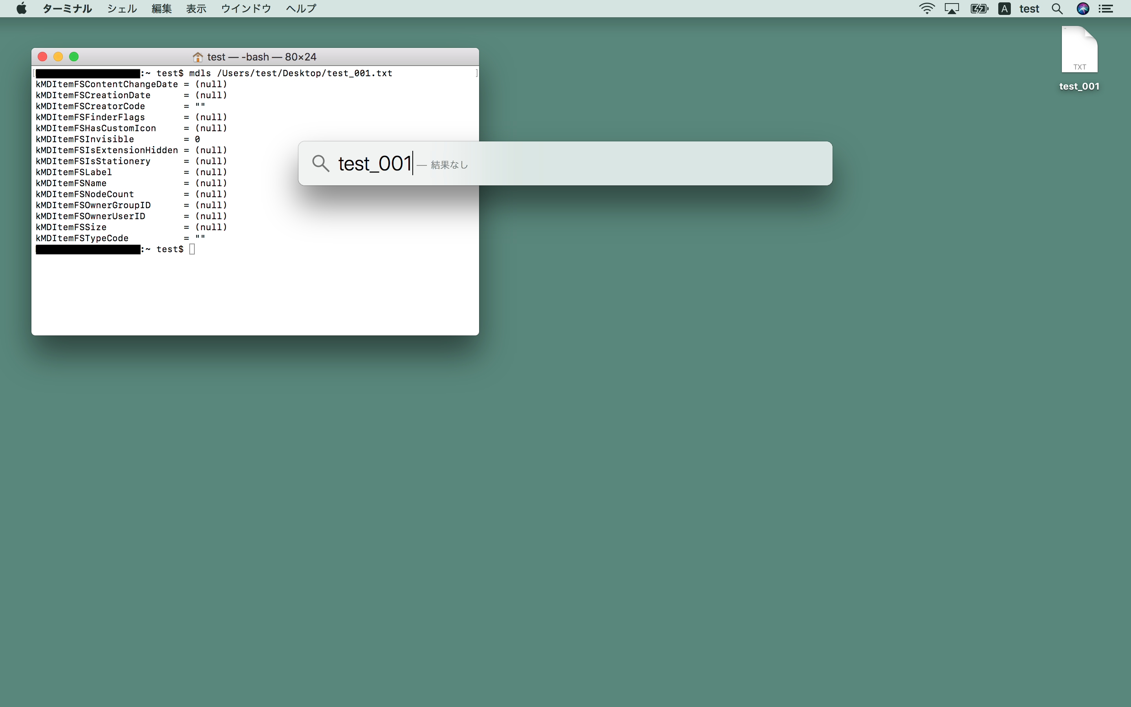Open the ウインドウ menu

point(246,8)
